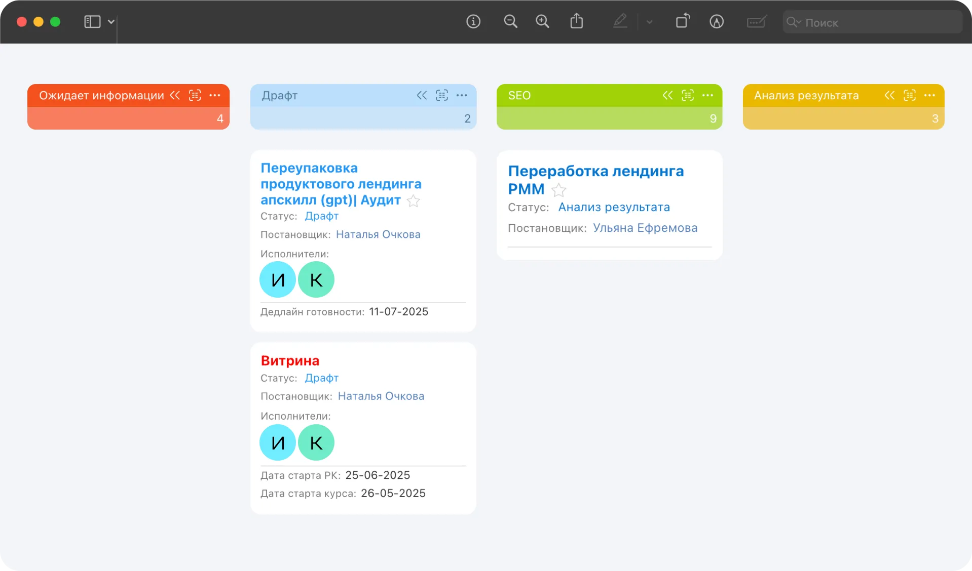
Task: Open the sidebar view options dropdown
Action: point(111,22)
